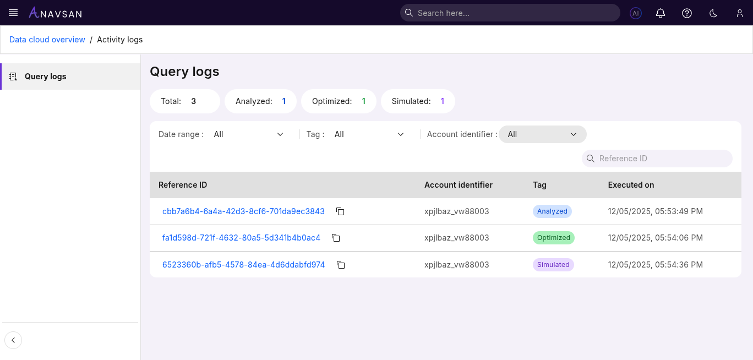
Task: Open the help question-mark icon
Action: (687, 13)
